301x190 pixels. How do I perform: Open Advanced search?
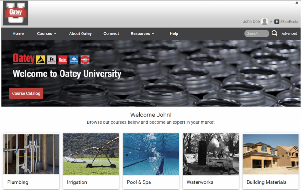(289, 33)
